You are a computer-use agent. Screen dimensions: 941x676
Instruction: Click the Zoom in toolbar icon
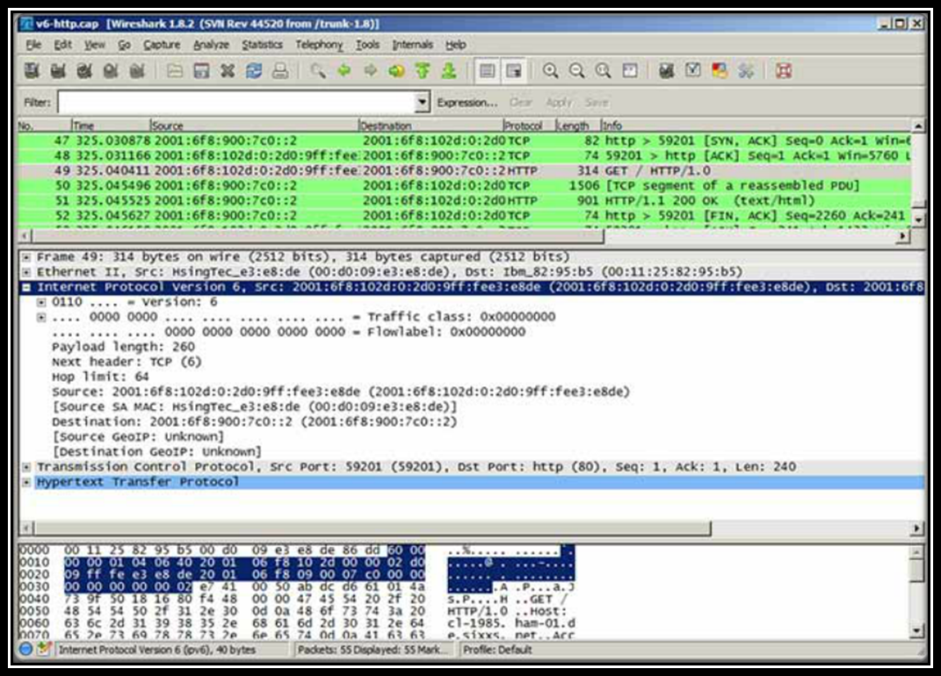tap(551, 72)
